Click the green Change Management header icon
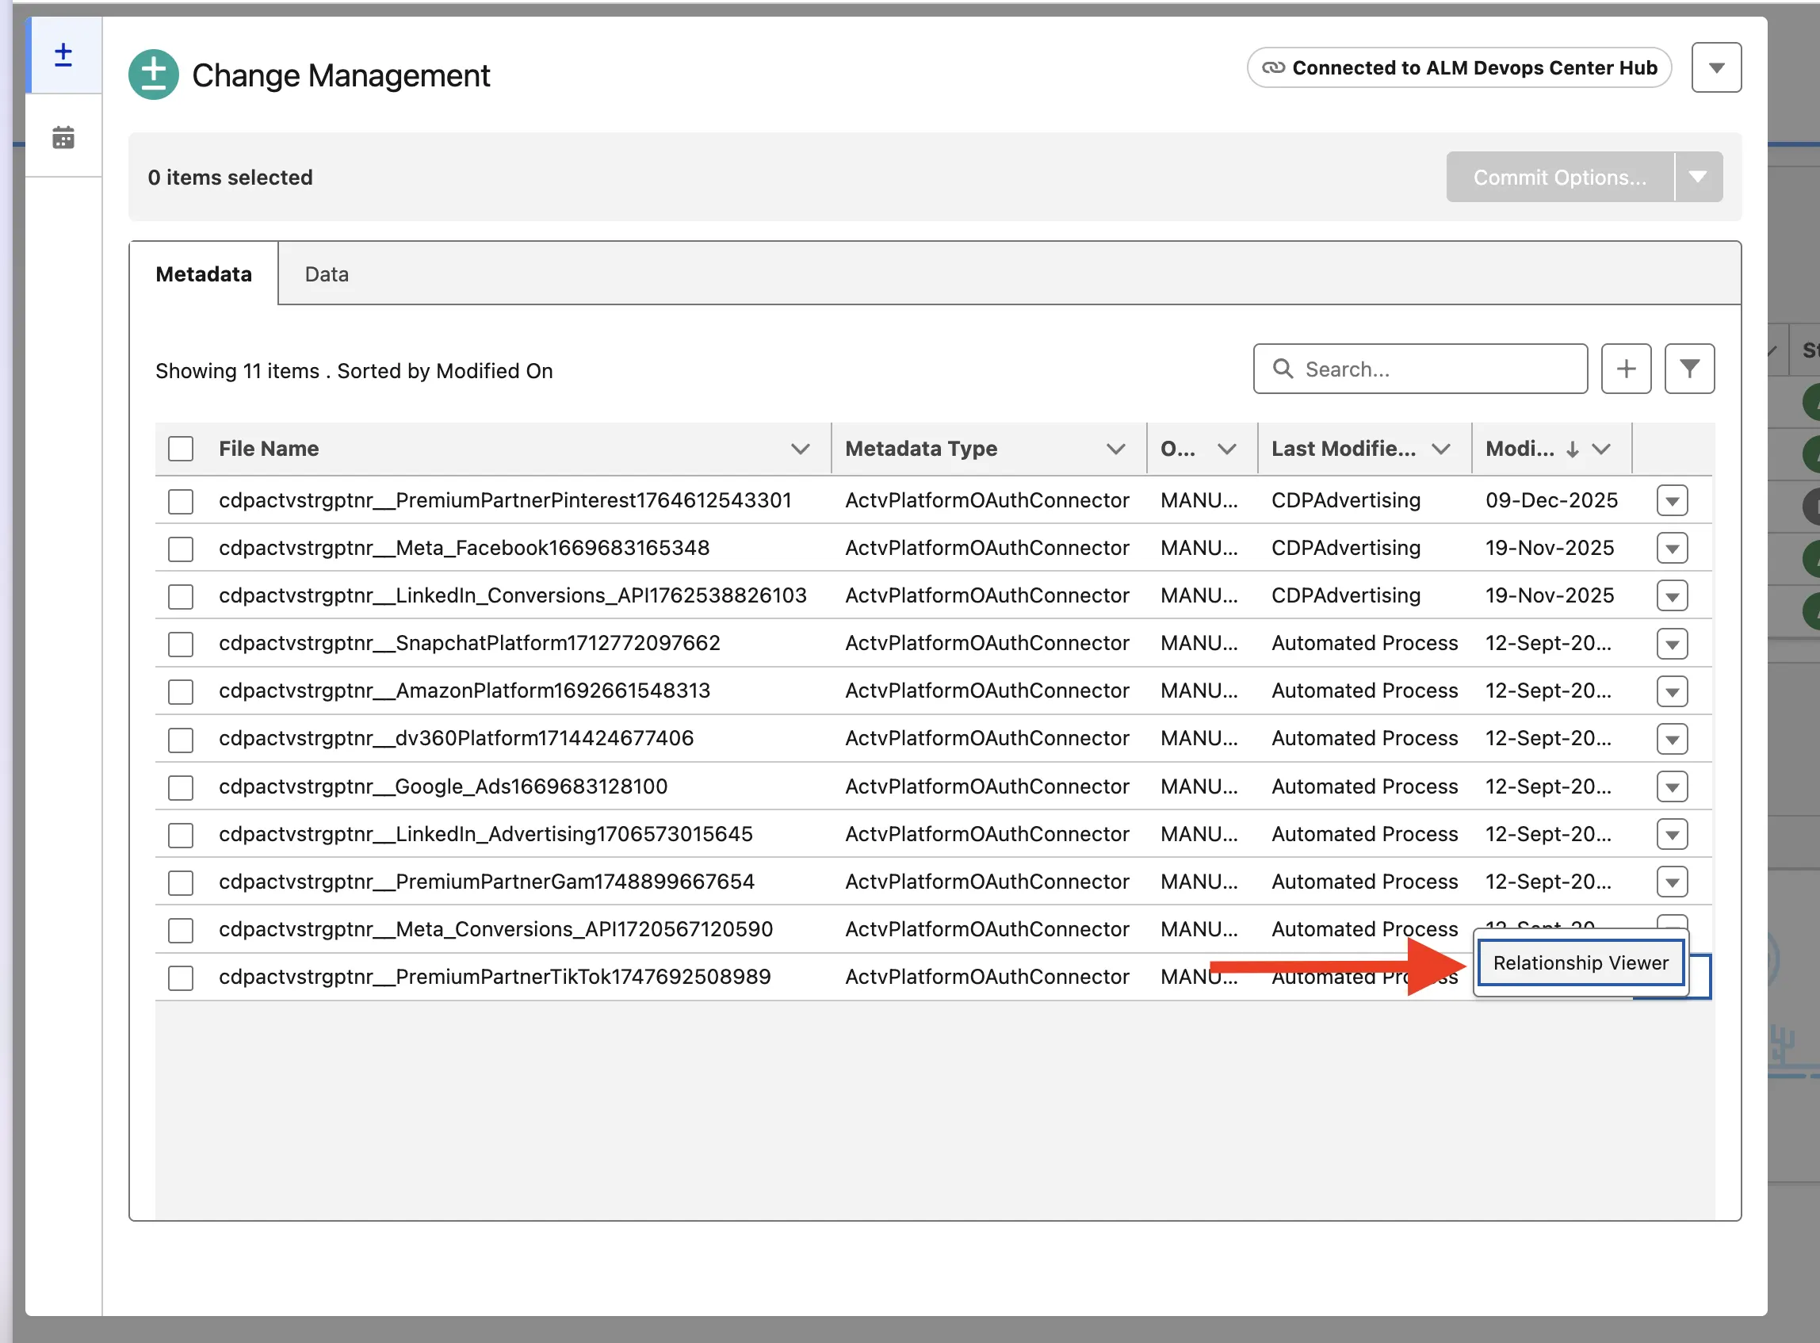The image size is (1820, 1343). pos(154,75)
